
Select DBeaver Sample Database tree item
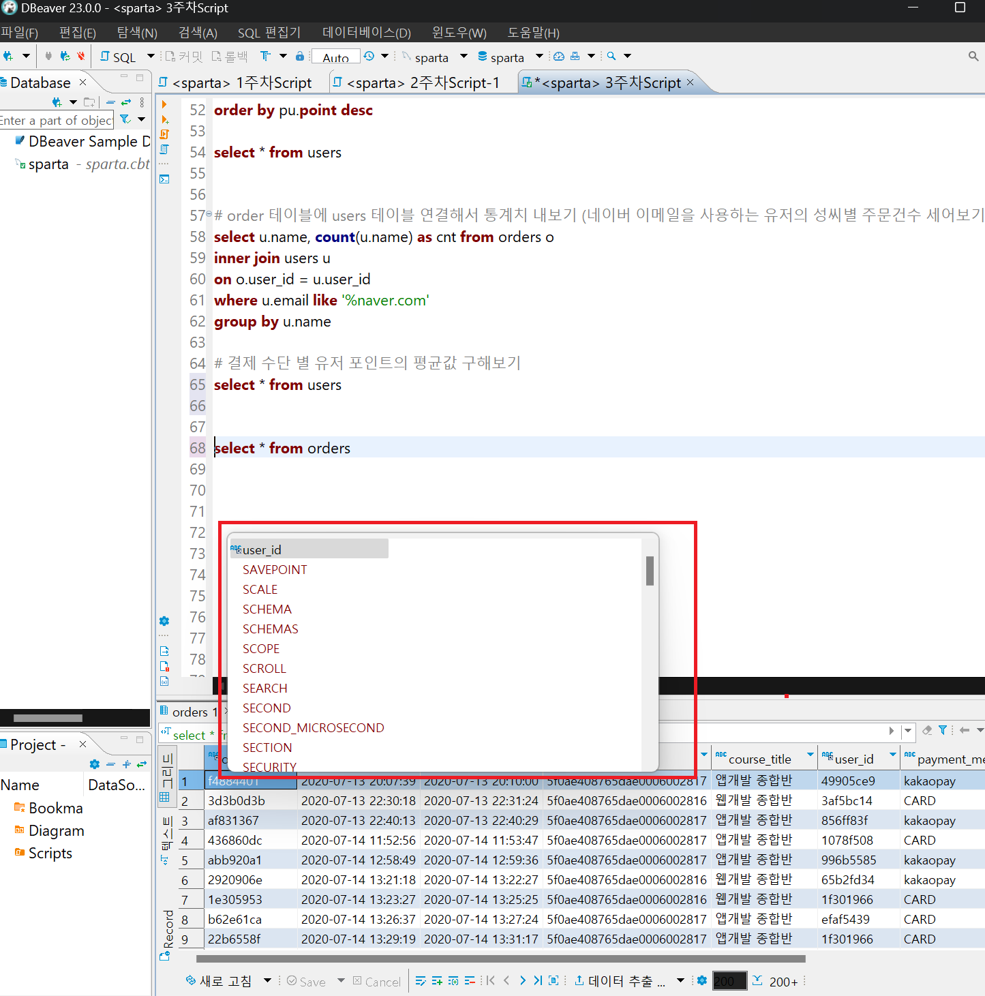tap(82, 142)
